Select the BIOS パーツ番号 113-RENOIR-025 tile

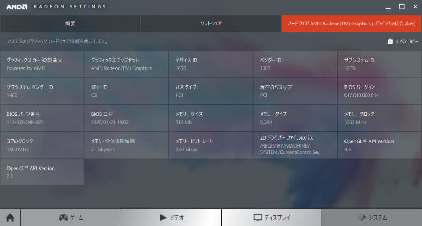pos(42,118)
